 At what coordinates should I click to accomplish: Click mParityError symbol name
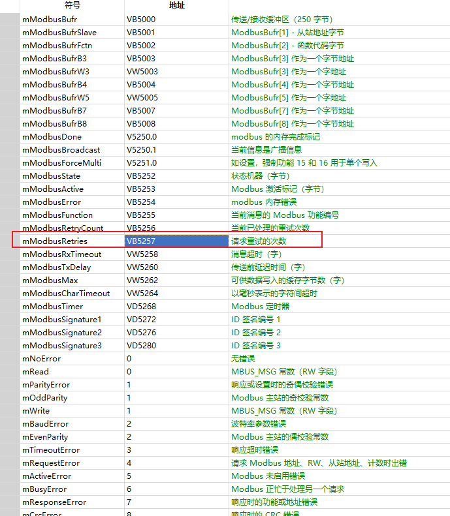pyautogui.click(x=46, y=385)
